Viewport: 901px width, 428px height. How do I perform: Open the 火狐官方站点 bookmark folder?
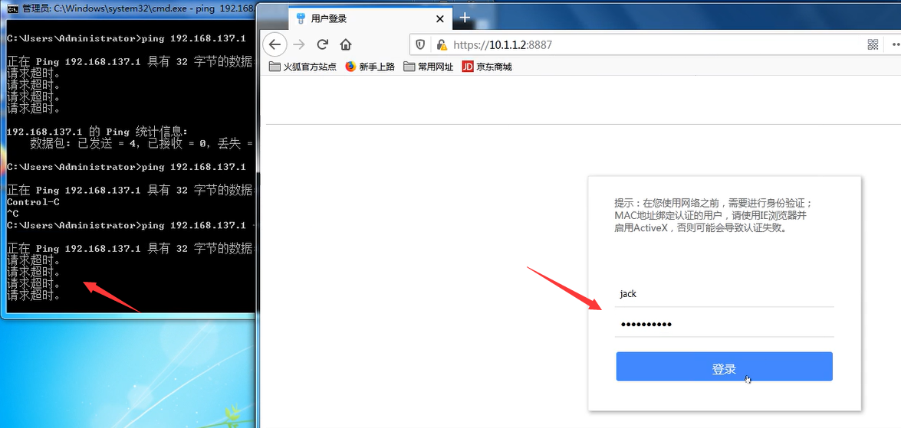tap(302, 67)
